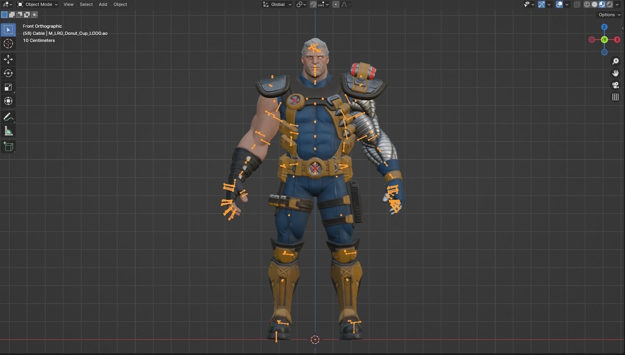Click the zoom magnifier viewport icon

tap(616, 61)
